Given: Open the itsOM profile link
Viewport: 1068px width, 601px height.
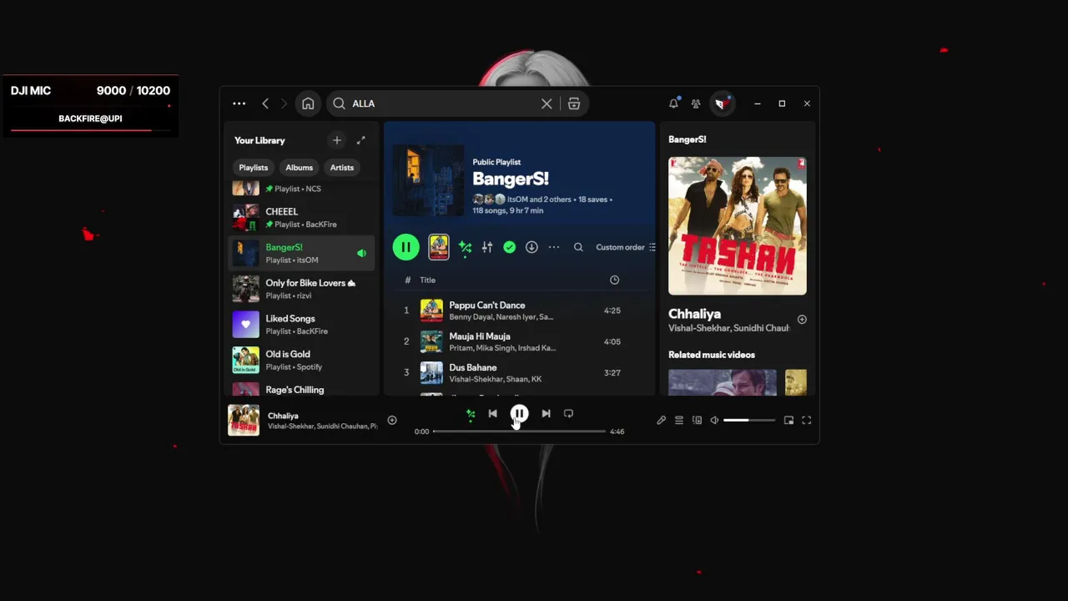Looking at the screenshot, I should tap(517, 199).
